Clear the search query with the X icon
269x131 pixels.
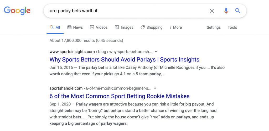[212, 11]
